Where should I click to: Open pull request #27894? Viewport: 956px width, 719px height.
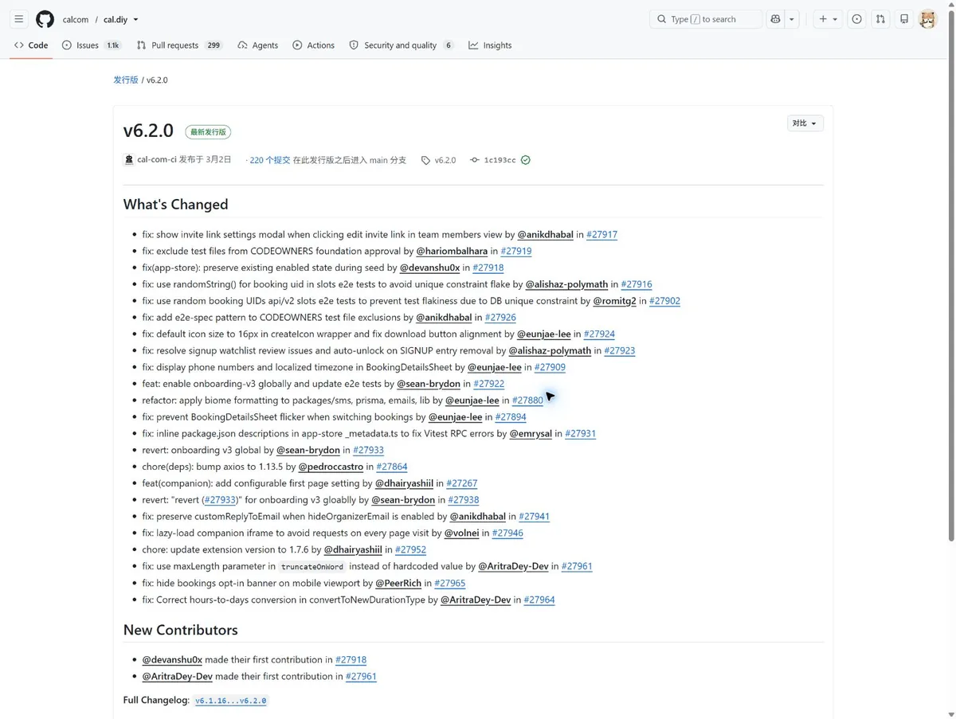point(511,417)
